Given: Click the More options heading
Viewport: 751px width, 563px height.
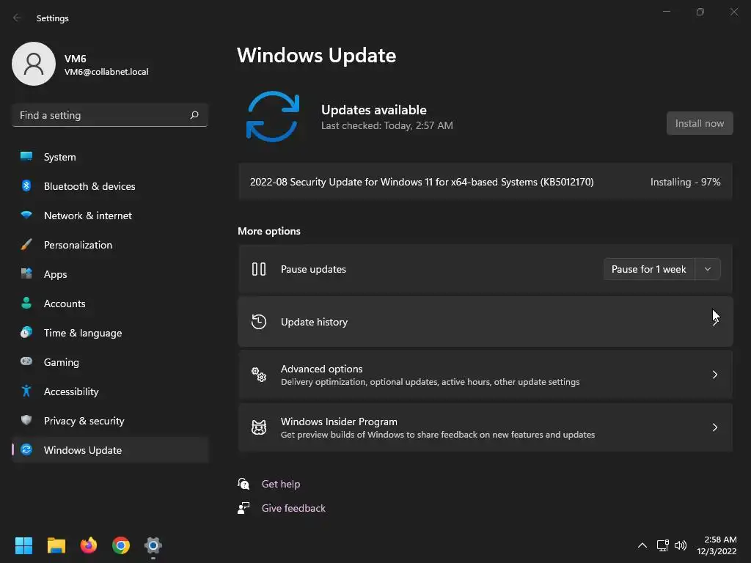Looking at the screenshot, I should (x=269, y=231).
